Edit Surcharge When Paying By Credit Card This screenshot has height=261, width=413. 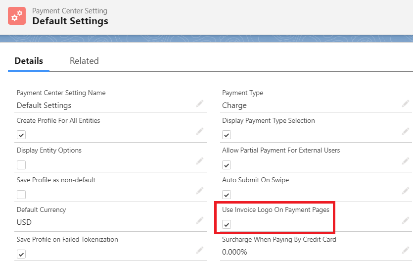[x=405, y=250]
